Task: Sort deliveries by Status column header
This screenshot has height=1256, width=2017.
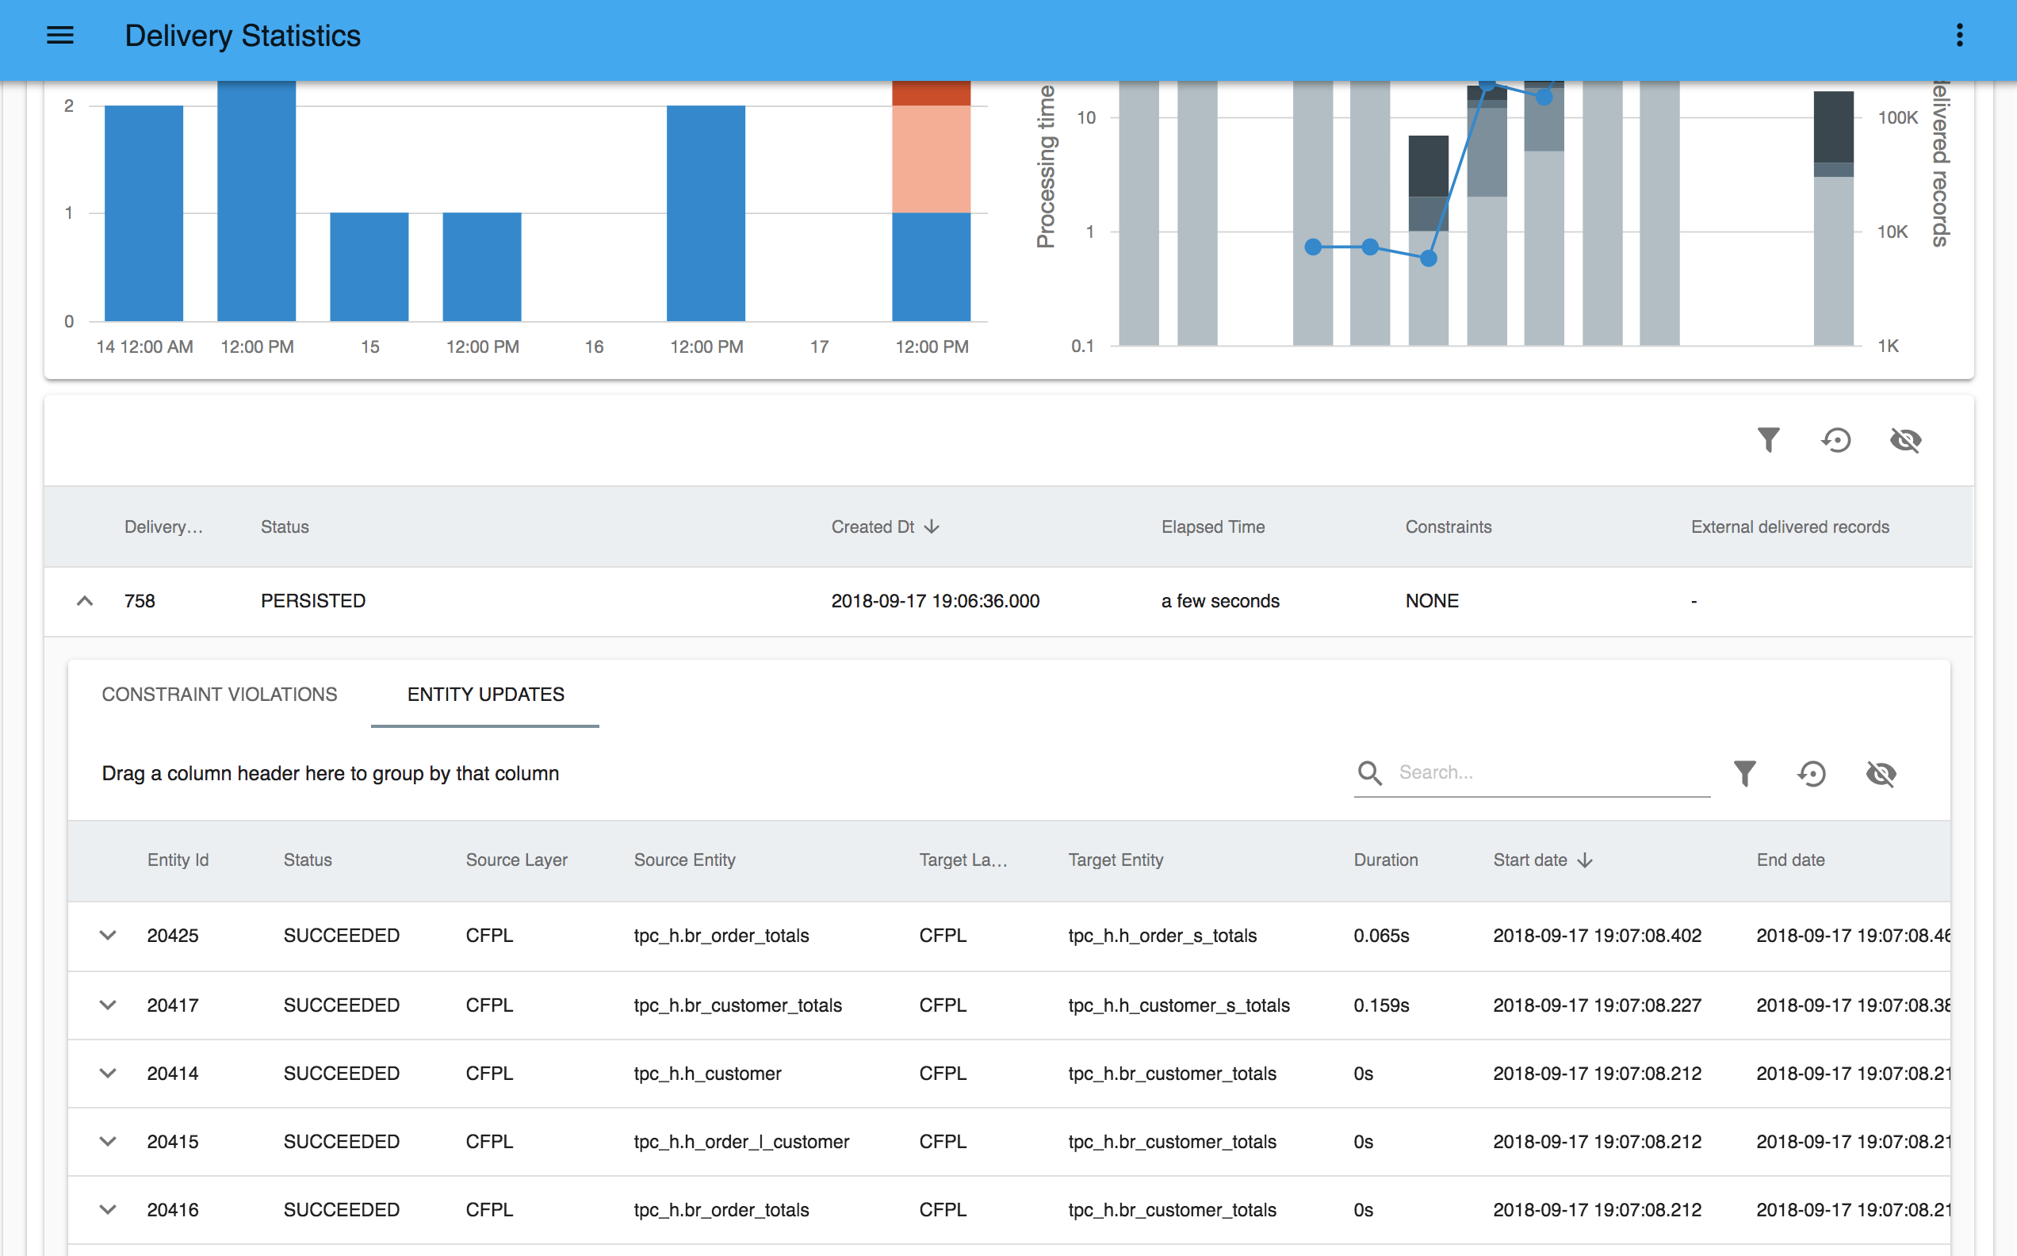Action: point(285,527)
